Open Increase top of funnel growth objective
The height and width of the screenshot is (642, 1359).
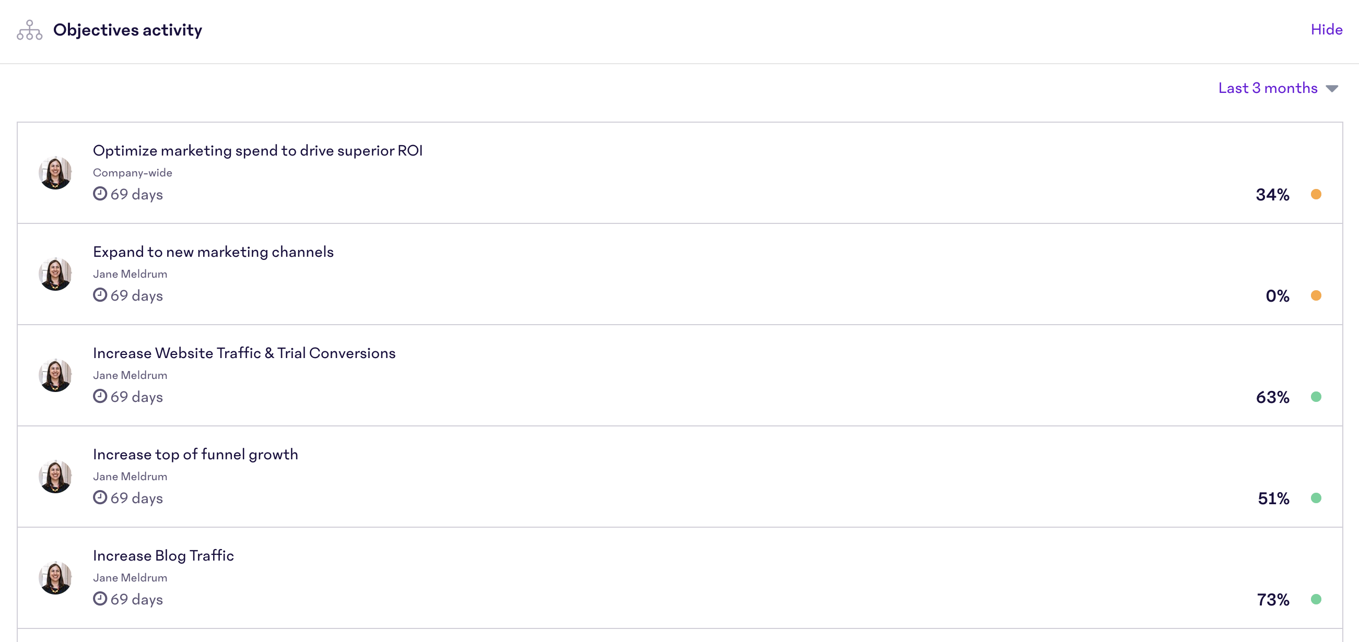(195, 454)
